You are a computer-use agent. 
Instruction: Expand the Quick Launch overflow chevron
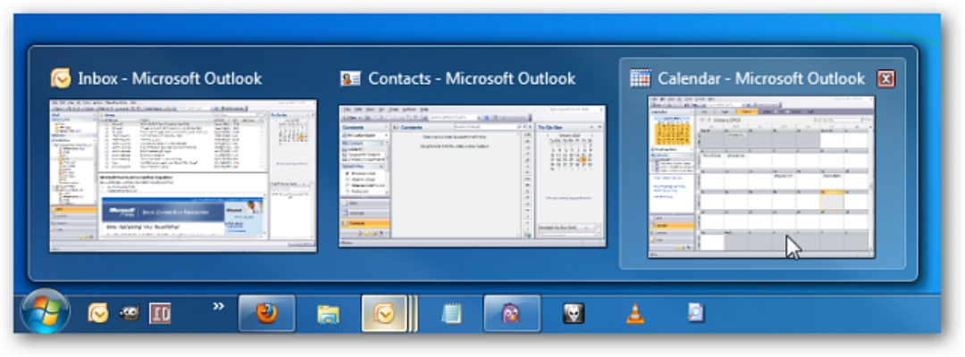(x=217, y=307)
